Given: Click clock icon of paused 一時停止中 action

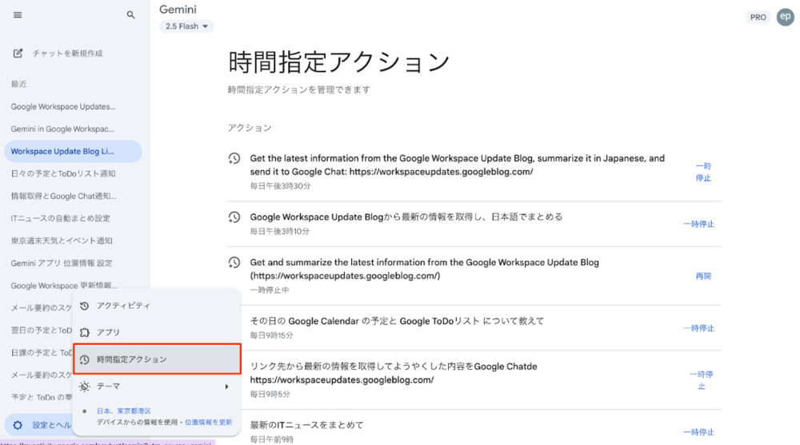Looking at the screenshot, I should [x=234, y=263].
